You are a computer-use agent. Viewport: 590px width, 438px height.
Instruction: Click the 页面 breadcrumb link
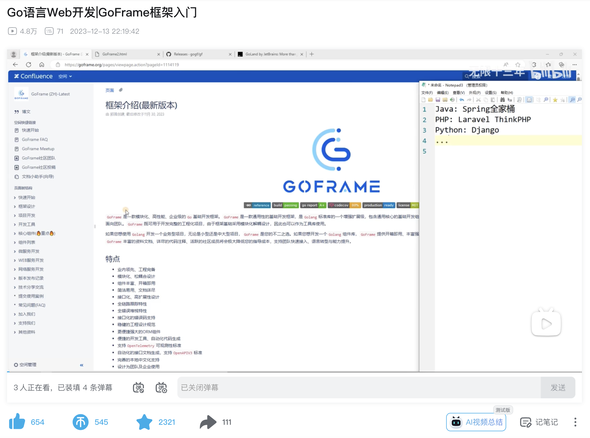(110, 90)
